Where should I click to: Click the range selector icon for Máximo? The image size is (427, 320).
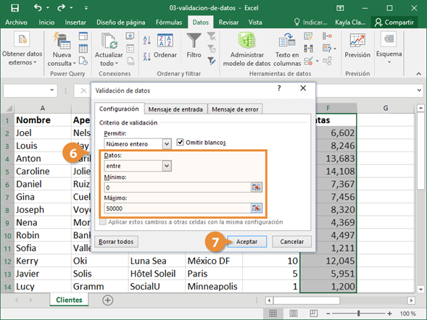click(x=256, y=208)
